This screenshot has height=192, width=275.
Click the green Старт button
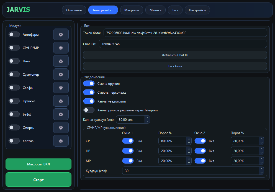coord(38,180)
